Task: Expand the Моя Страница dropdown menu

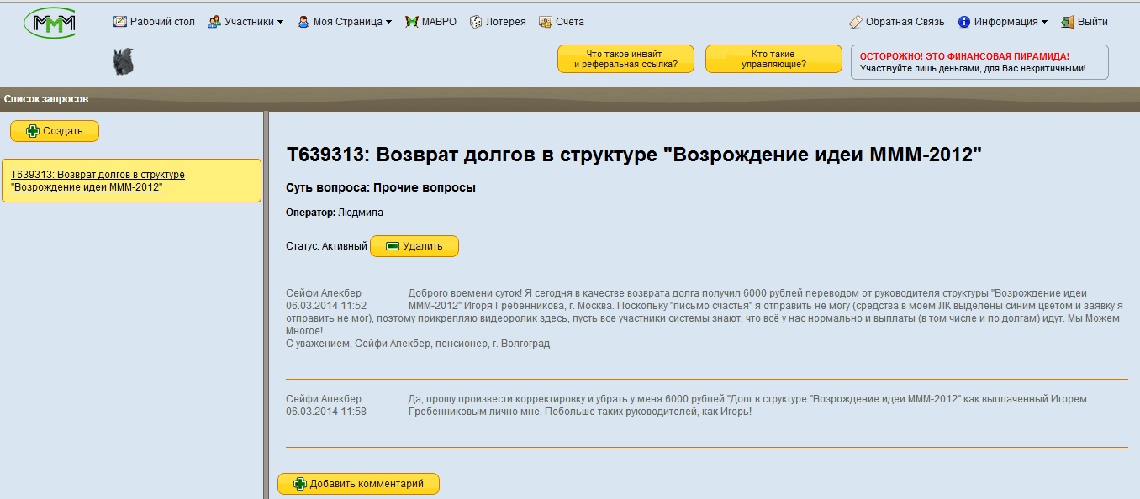Action: [345, 22]
